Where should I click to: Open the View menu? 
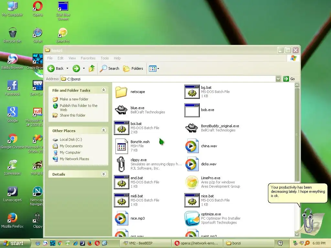pyautogui.click(x=72, y=58)
